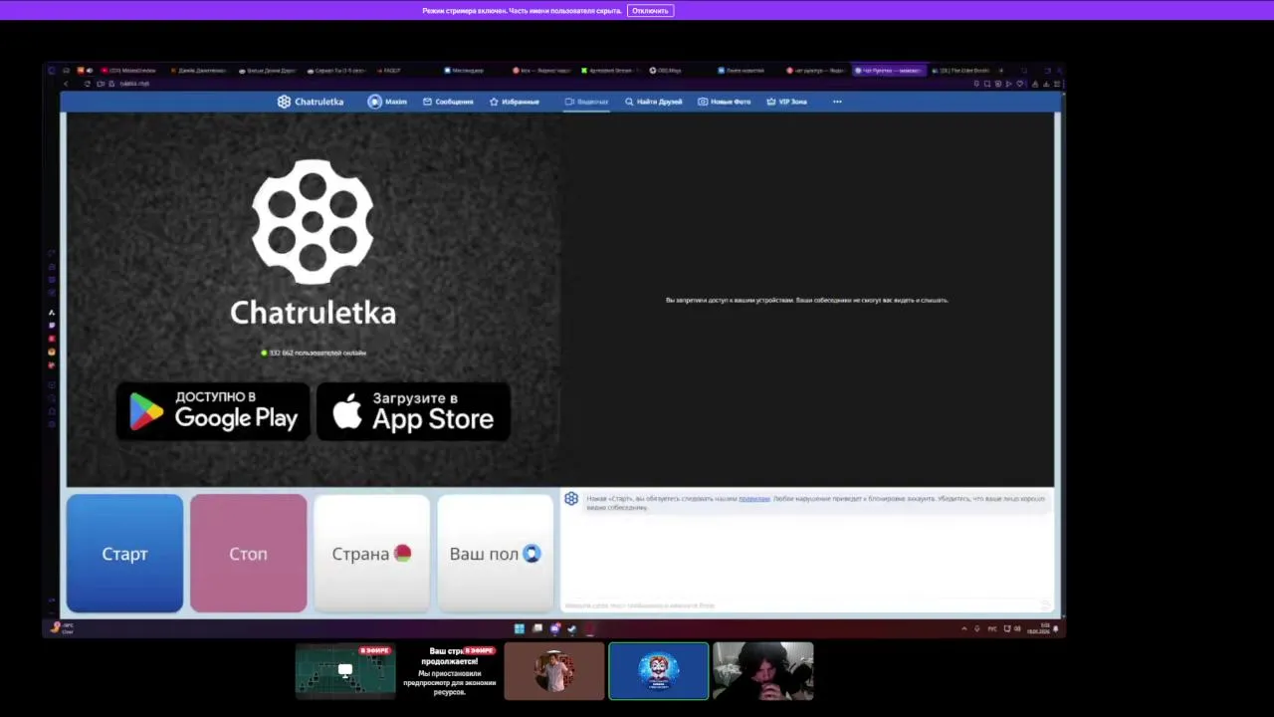Open the Сообщения messages tab
This screenshot has width=1274, height=717.
pos(448,102)
